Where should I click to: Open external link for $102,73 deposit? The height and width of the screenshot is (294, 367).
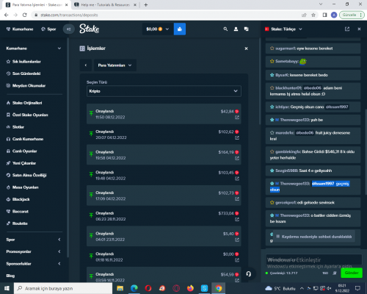[237, 199]
